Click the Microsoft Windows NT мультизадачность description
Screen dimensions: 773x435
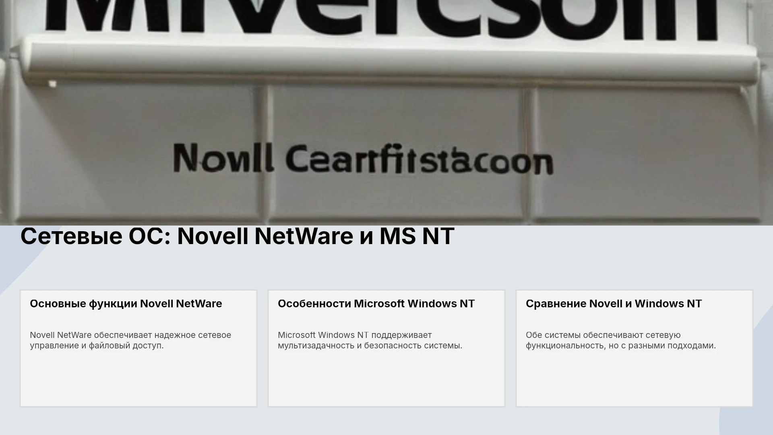point(370,340)
